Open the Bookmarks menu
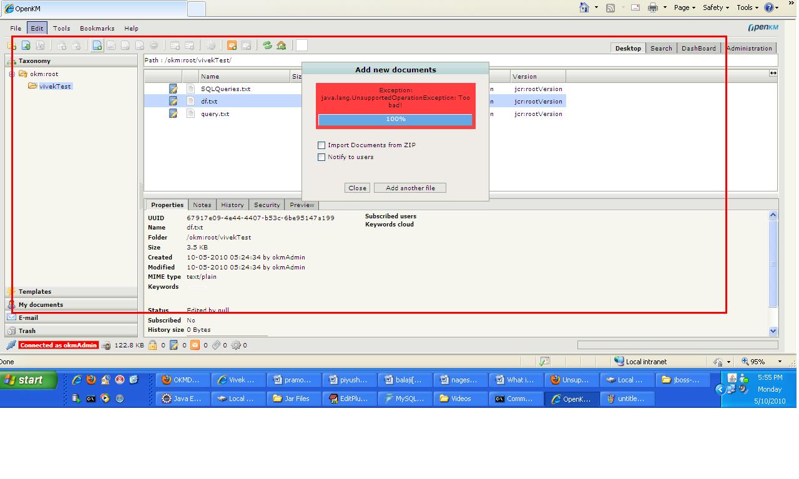 click(97, 28)
